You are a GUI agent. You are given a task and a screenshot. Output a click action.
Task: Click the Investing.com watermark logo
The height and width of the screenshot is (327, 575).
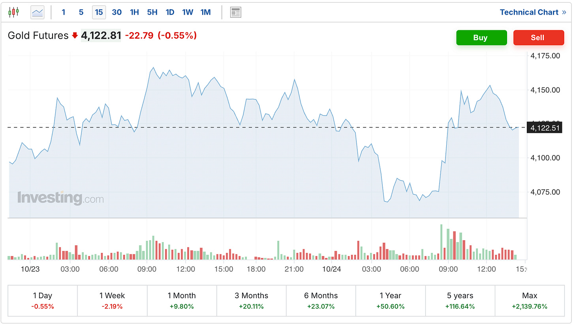coord(60,198)
